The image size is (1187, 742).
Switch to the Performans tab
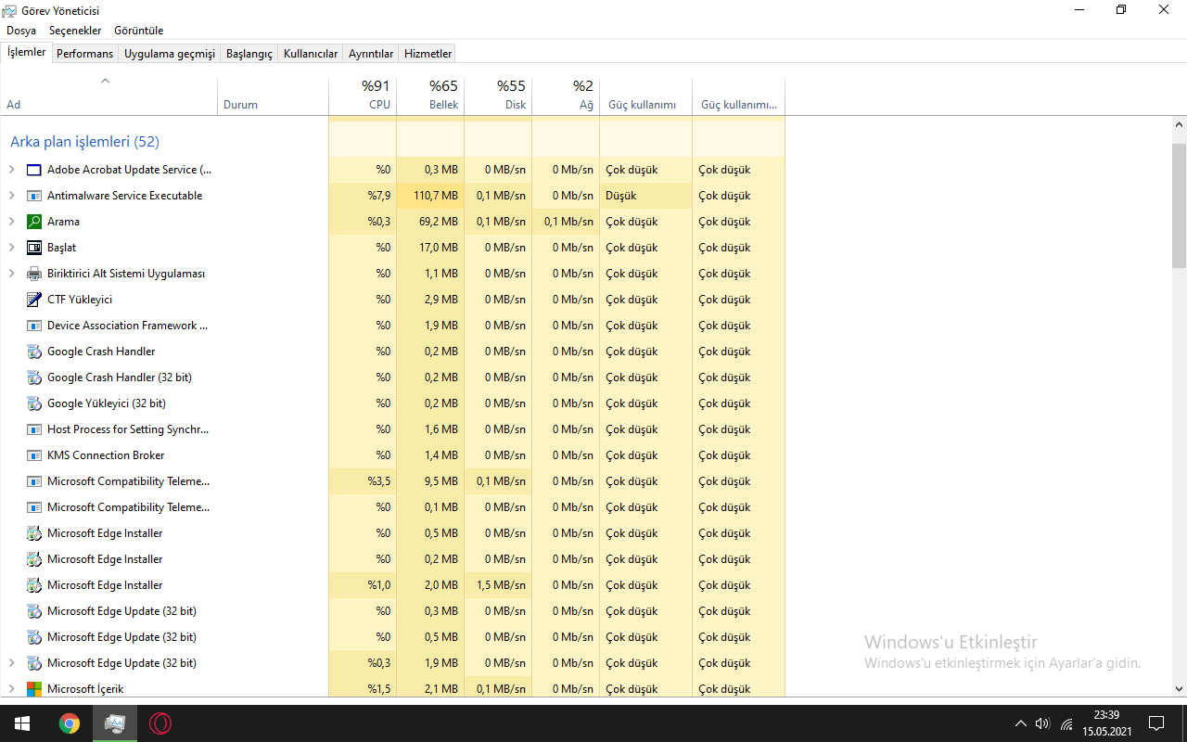pos(84,54)
